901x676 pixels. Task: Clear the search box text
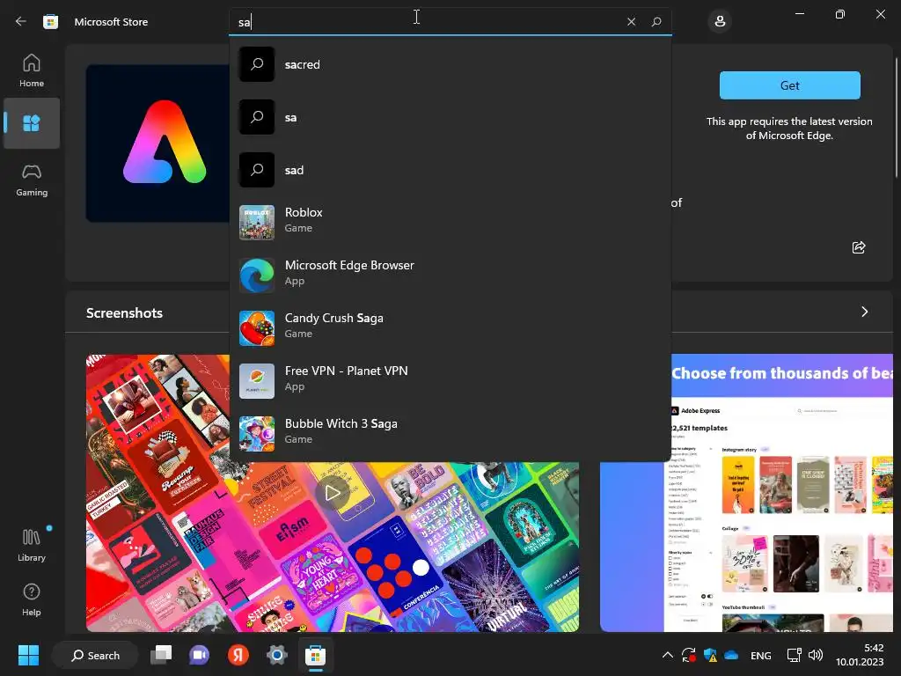(x=631, y=21)
